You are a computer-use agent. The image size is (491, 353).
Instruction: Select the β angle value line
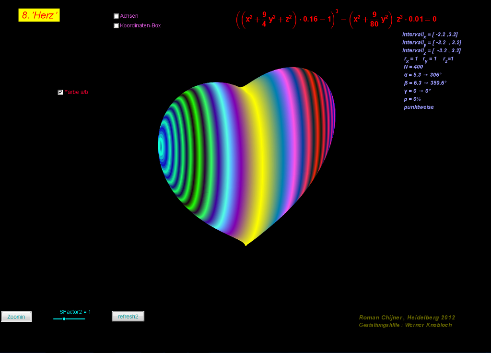(425, 83)
